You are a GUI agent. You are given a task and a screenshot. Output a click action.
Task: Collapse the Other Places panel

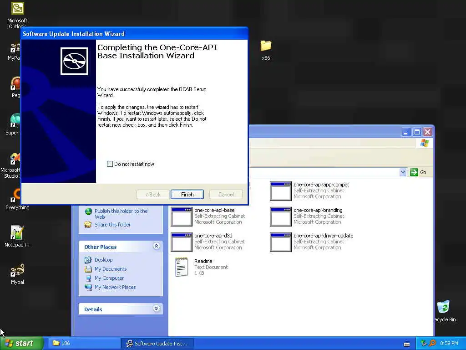point(157,246)
